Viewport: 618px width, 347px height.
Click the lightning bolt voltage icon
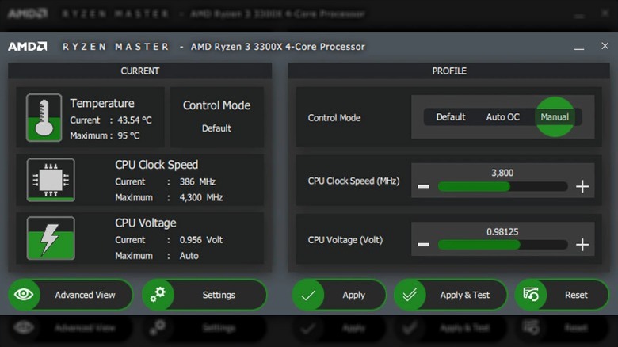(51, 238)
